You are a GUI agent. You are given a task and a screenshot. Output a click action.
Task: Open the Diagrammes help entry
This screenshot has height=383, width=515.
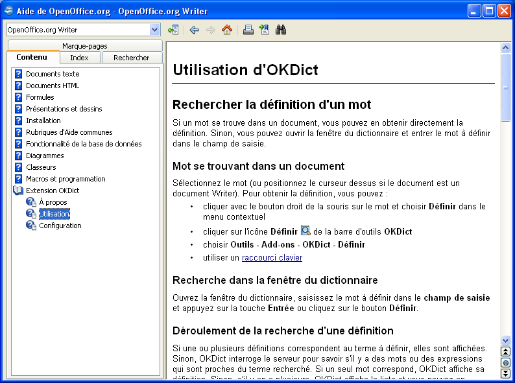[45, 156]
